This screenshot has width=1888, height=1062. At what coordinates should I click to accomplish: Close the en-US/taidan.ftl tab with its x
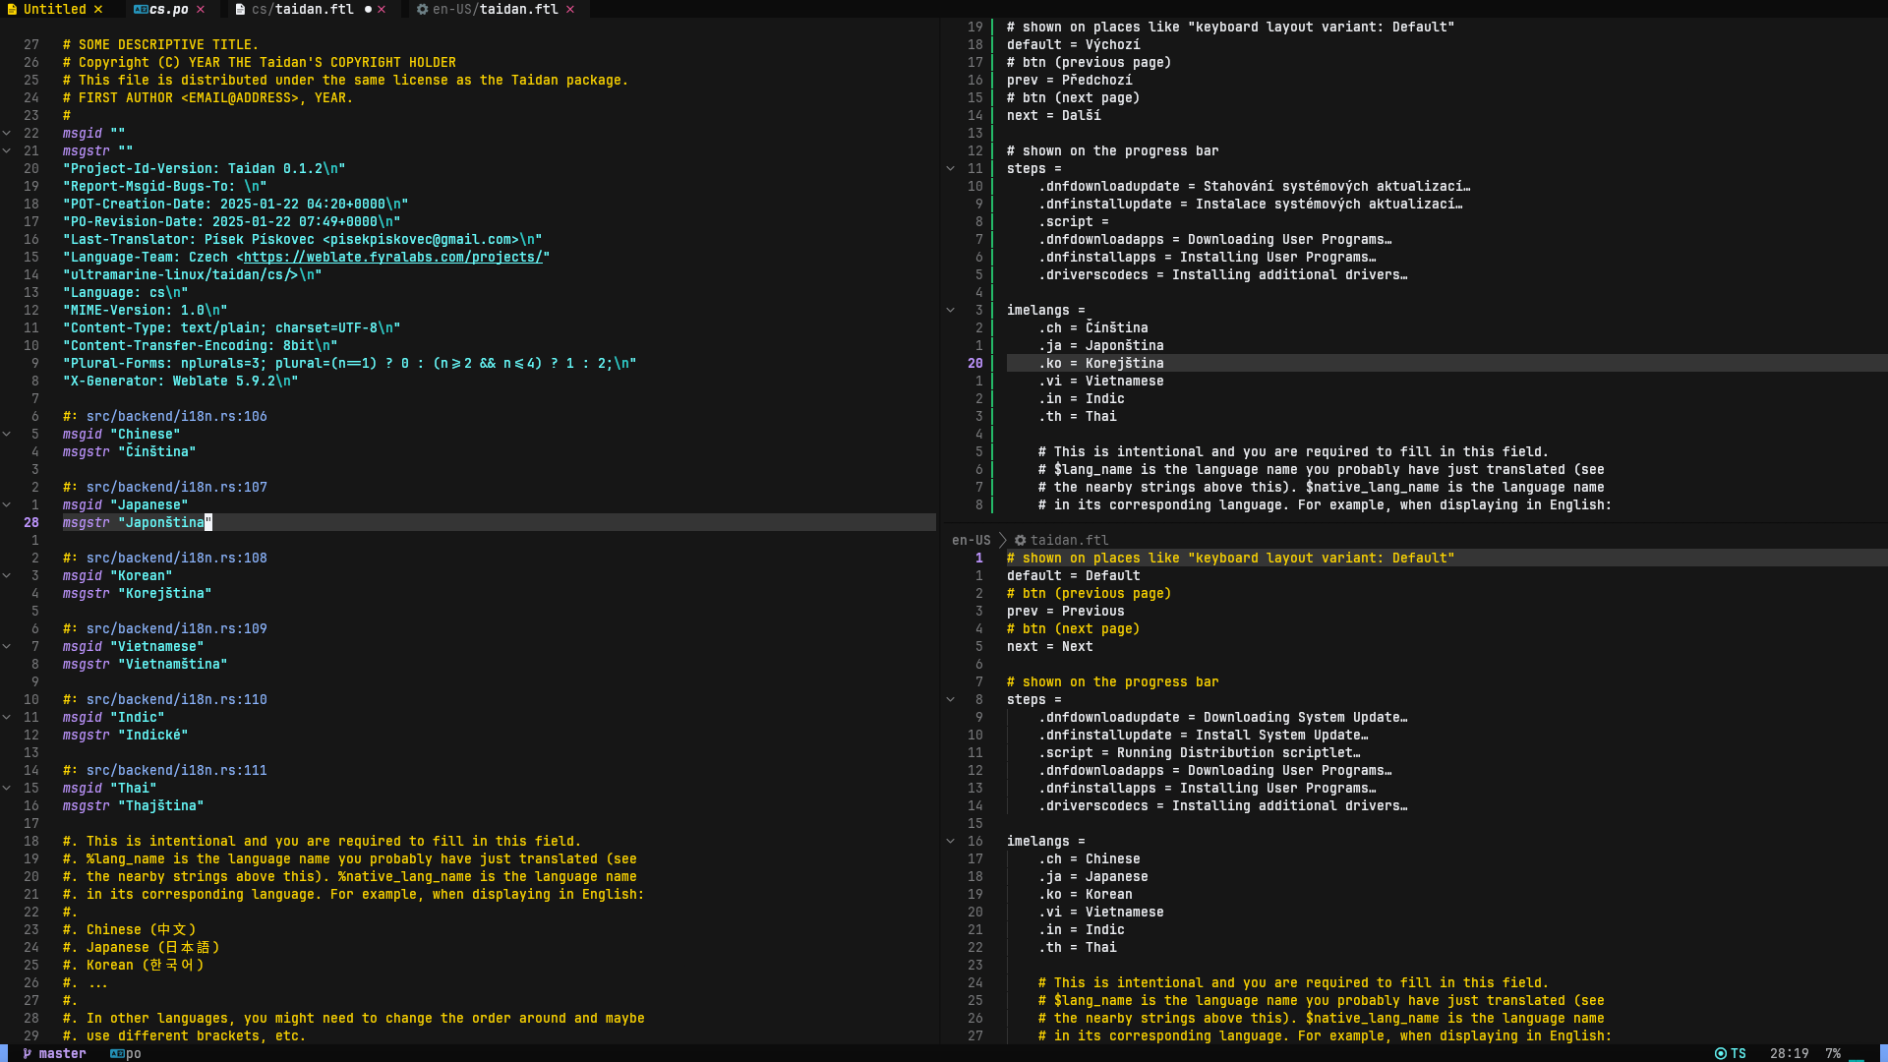[x=570, y=9]
